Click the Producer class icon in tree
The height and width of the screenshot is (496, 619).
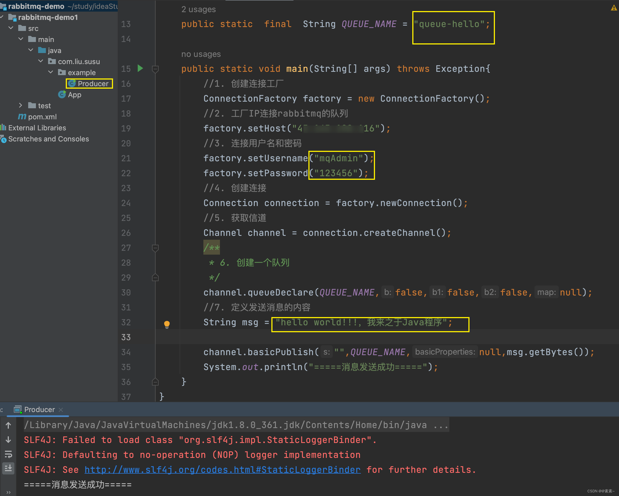pyautogui.click(x=72, y=83)
